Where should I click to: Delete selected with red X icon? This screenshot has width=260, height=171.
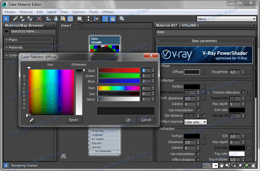(39, 19)
